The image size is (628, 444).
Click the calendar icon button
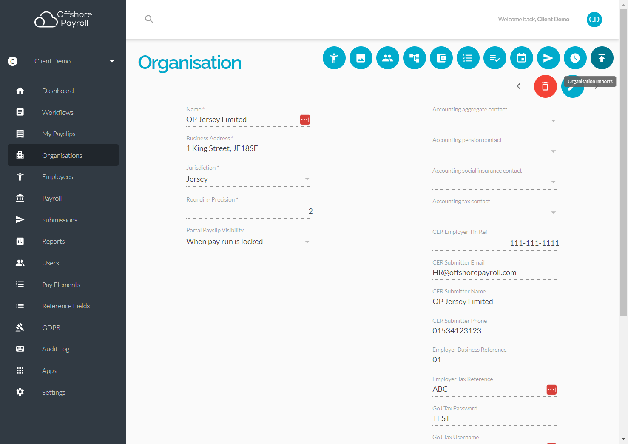click(522, 58)
